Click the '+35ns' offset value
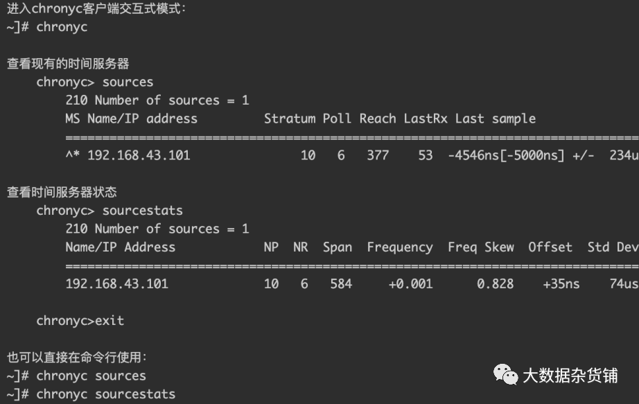Viewport: 639px width, 404px height. (x=561, y=283)
